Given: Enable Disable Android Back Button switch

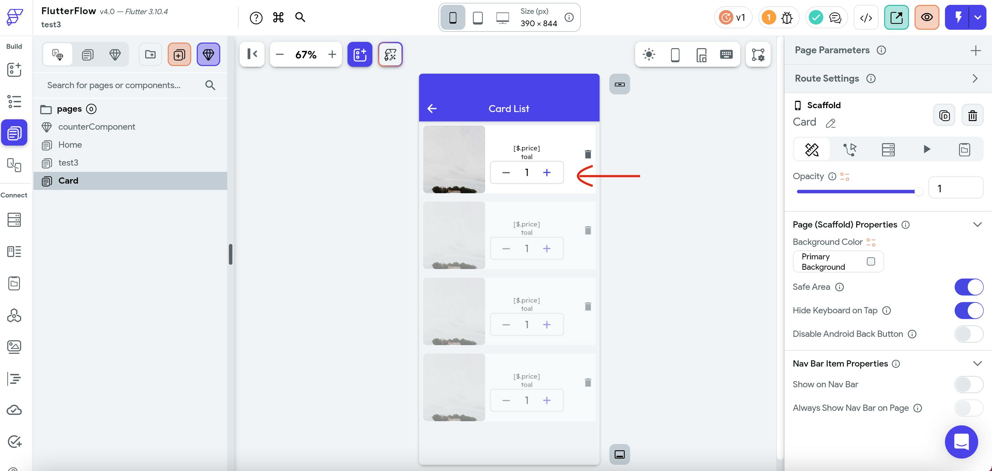Looking at the screenshot, I should pyautogui.click(x=968, y=334).
